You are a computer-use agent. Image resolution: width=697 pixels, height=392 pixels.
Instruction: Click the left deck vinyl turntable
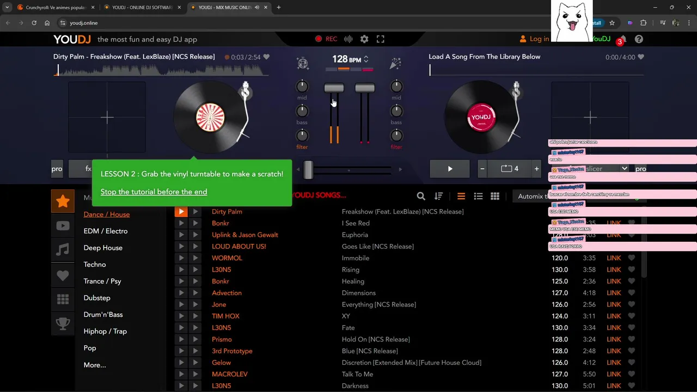pyautogui.click(x=210, y=118)
